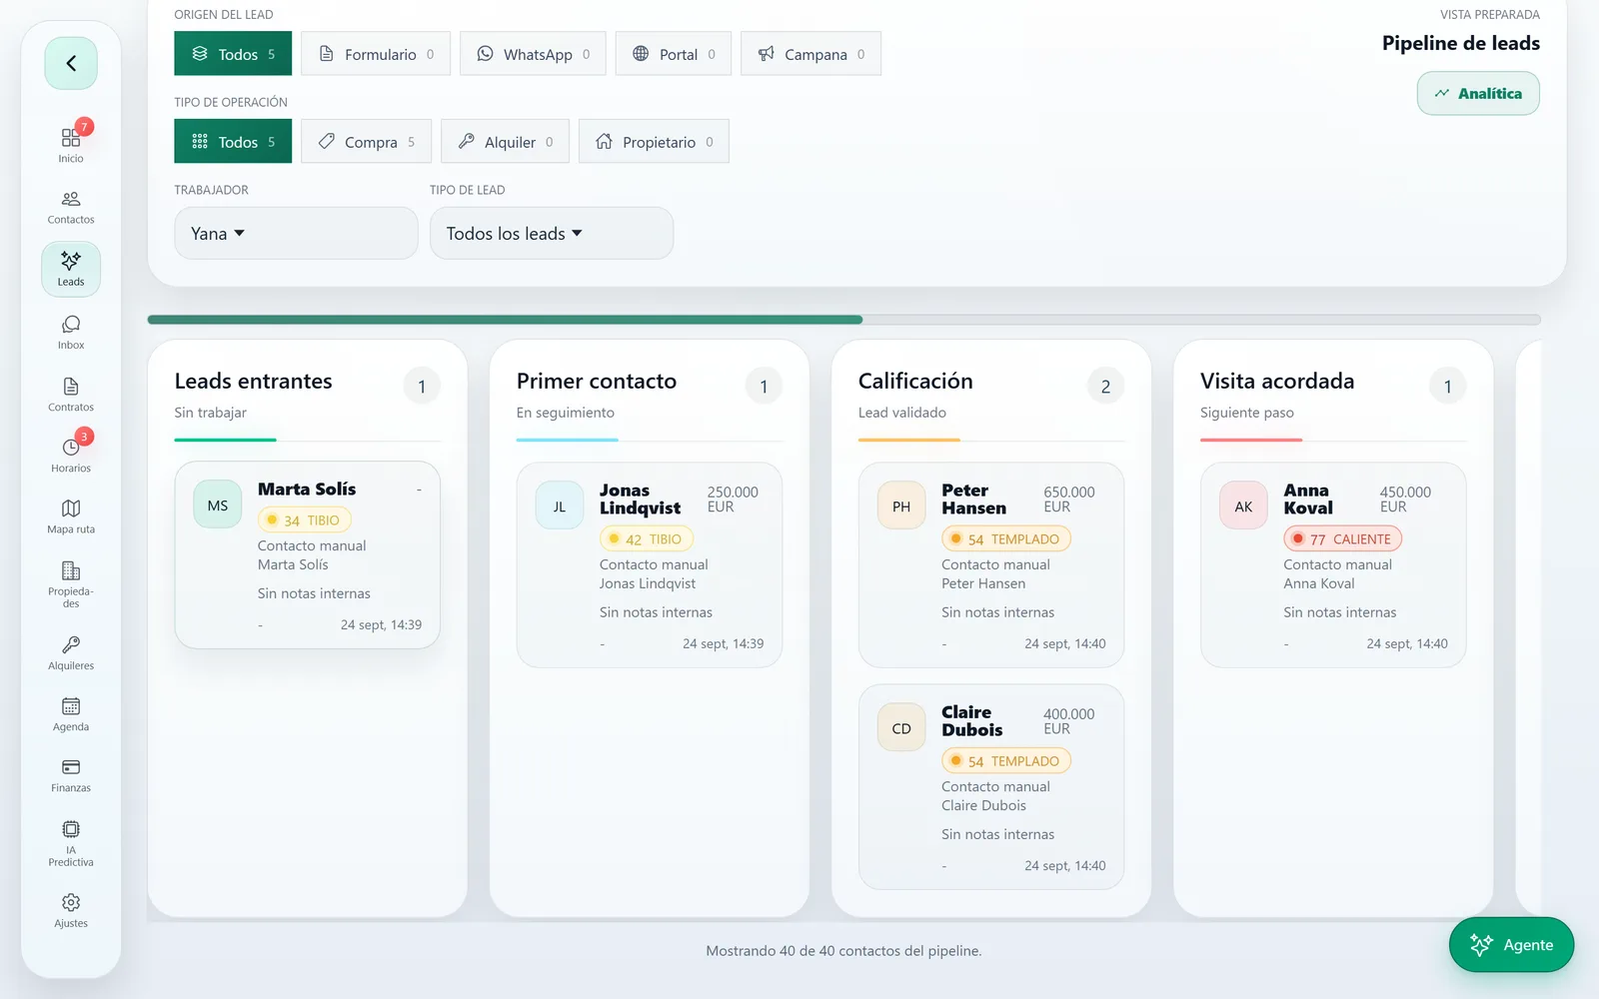
Task: Open the Todos los leads dropdown
Action: 552,234
